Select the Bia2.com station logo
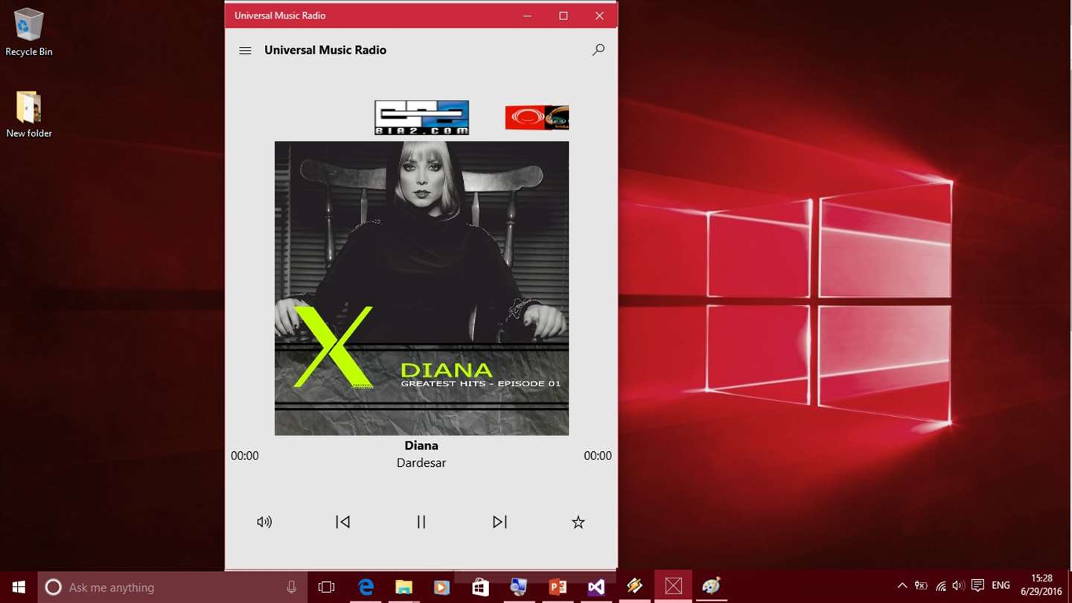 [421, 118]
